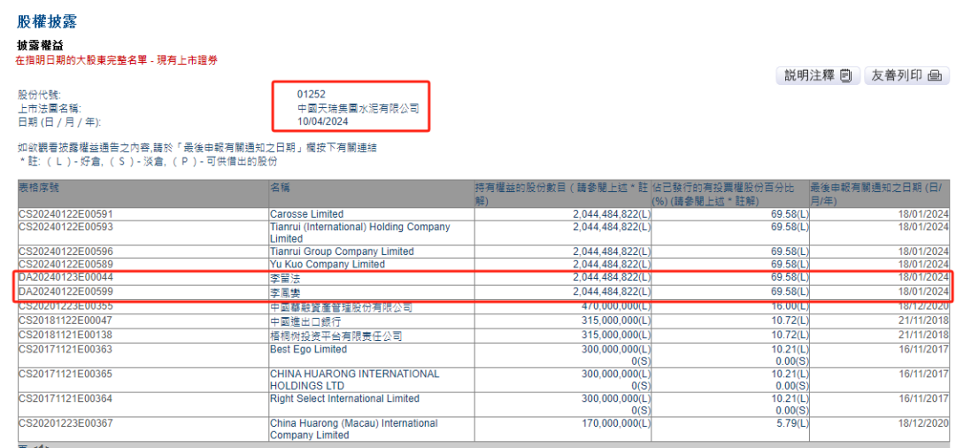
Task: Open the 21/11/2018 date for 中國進出口銀行
Action: pos(923,321)
